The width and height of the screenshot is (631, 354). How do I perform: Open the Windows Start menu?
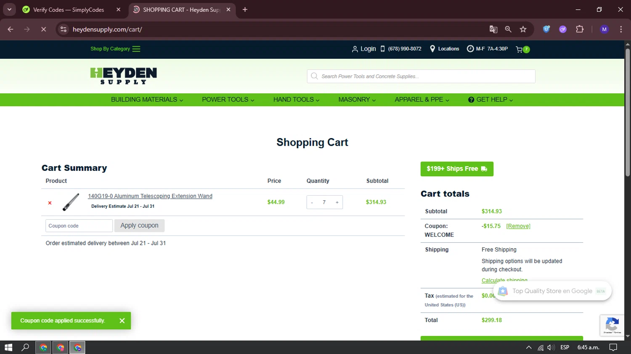point(8,347)
